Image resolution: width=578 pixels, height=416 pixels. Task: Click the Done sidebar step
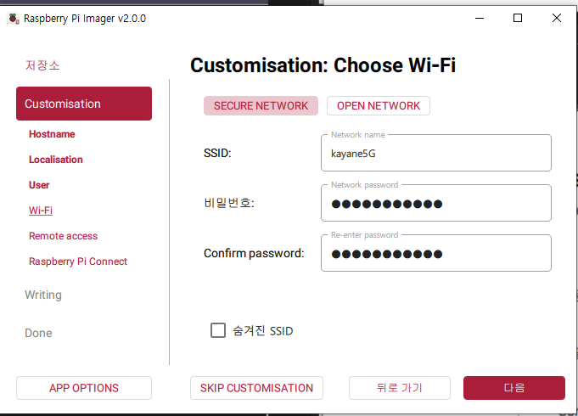click(x=38, y=333)
